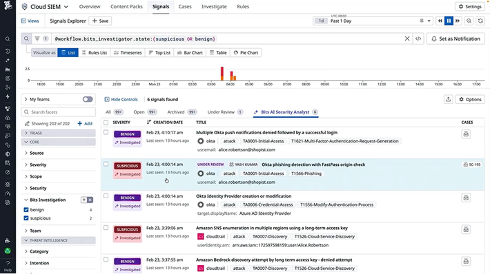Click the Bits Investigation filter funnel icon
This screenshot has height=274, width=490.
point(84,200)
